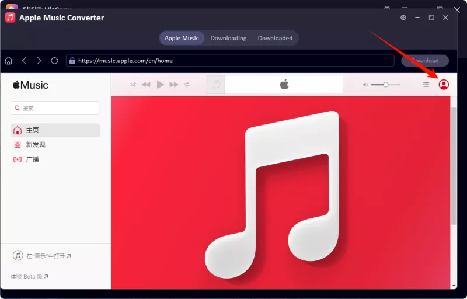This screenshot has height=299, width=467.
Task: Open the playing next queue list icon
Action: tap(426, 85)
